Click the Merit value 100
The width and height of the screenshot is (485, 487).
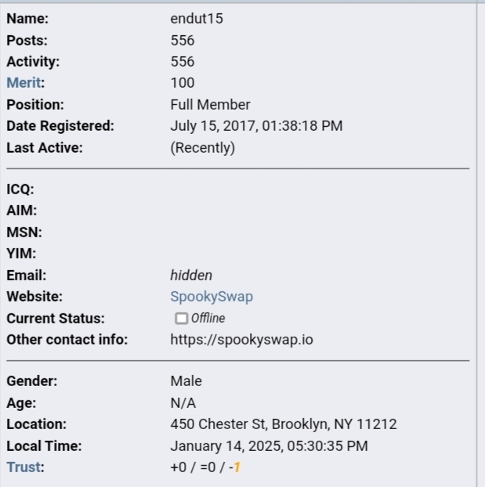(x=183, y=83)
